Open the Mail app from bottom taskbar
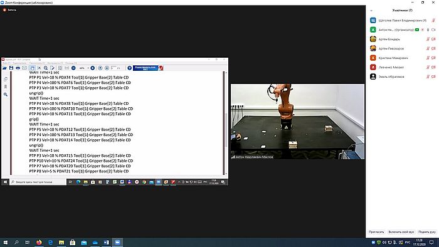 (83, 242)
